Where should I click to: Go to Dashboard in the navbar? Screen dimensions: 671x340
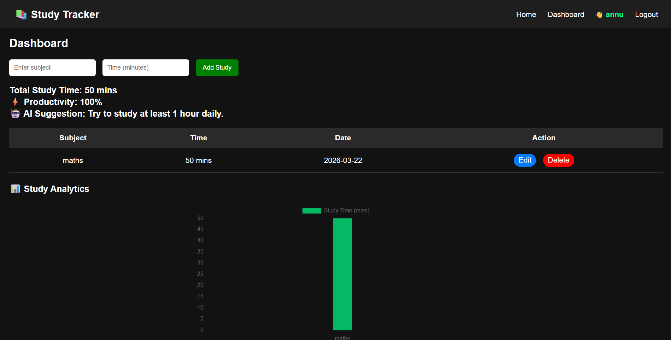(565, 14)
